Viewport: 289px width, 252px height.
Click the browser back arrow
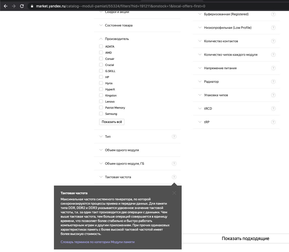point(6,6)
